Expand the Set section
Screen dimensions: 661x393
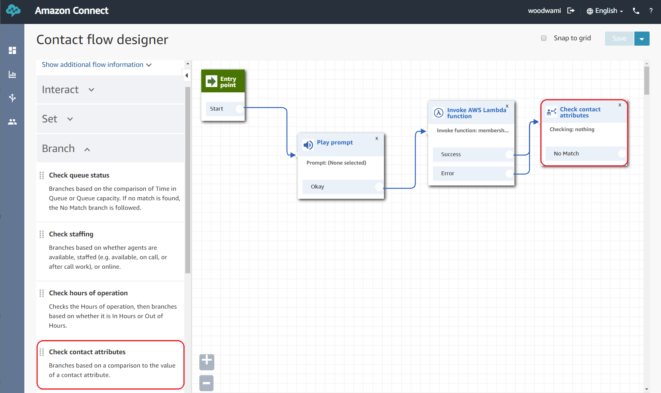click(110, 119)
